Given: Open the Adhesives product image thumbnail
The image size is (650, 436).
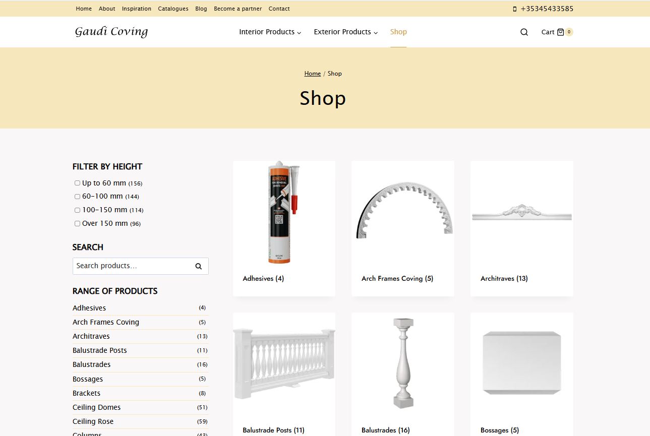Looking at the screenshot, I should click(284, 212).
